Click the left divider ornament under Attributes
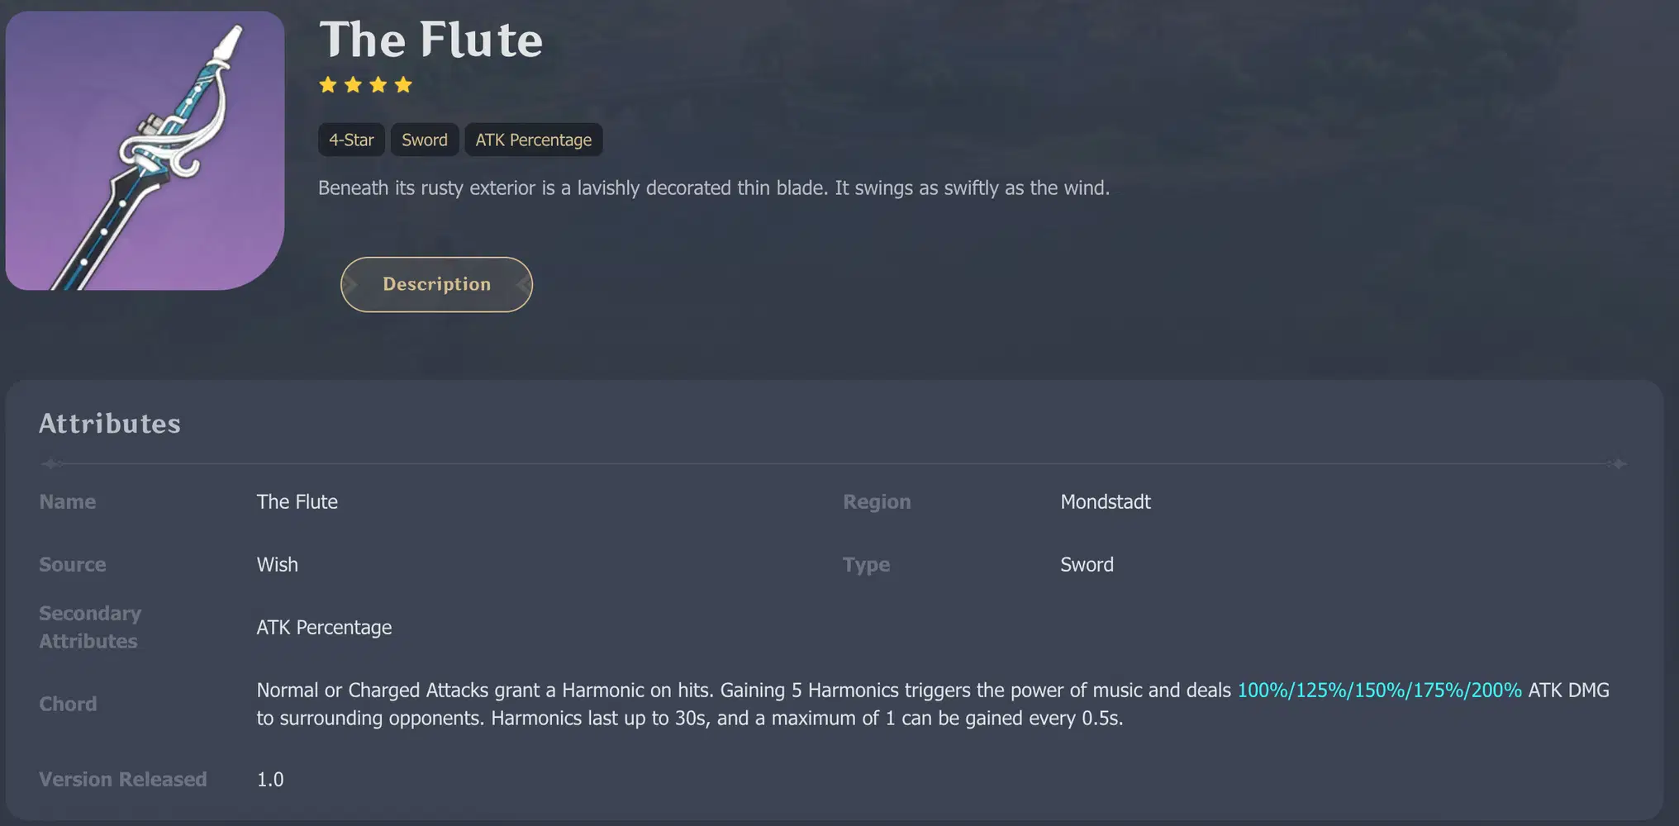 [51, 464]
